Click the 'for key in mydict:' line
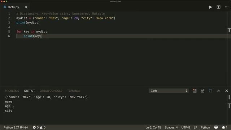Viewport: 231px width, 130px height. tap(32, 31)
